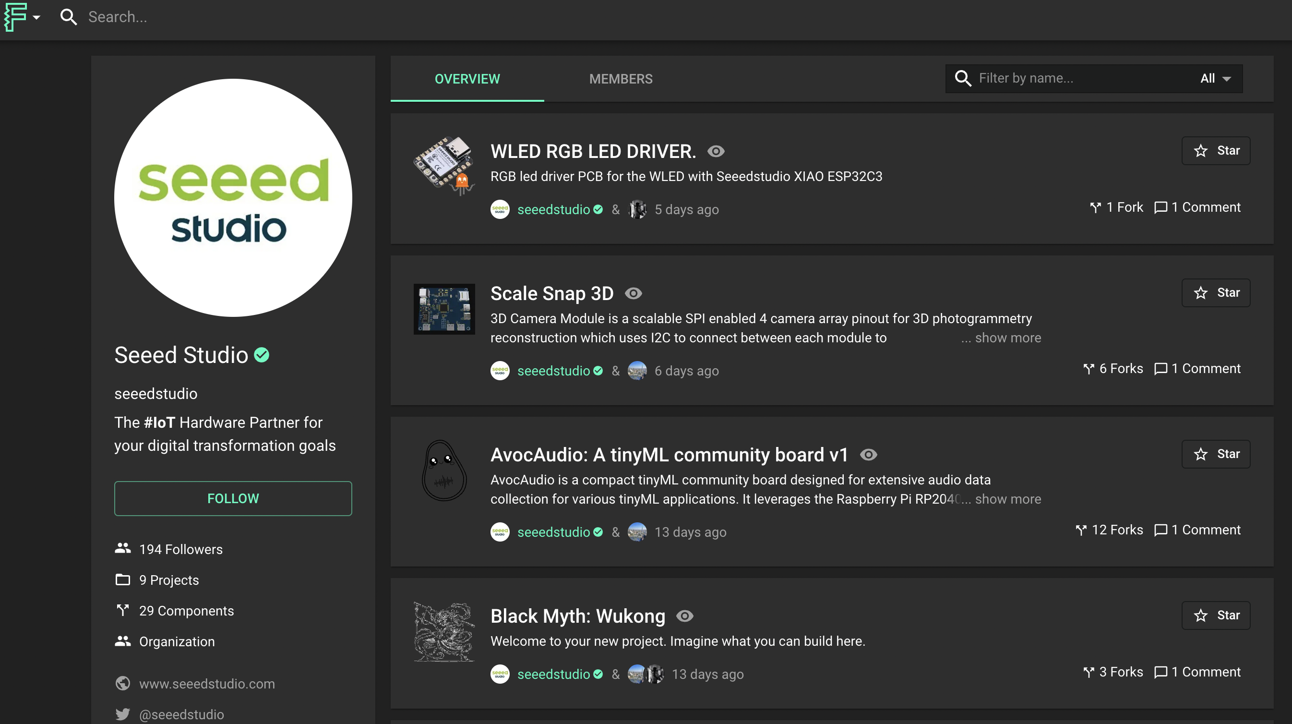Click the globe icon beside website link
The height and width of the screenshot is (724, 1292).
click(122, 683)
